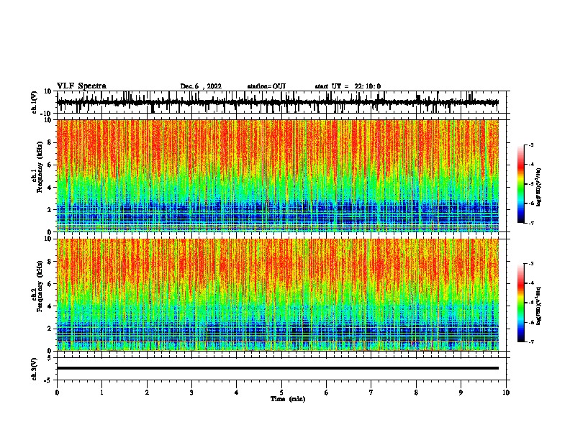Click the ch.2 spectrogram plot
The width and height of the screenshot is (570, 440).
278,295
